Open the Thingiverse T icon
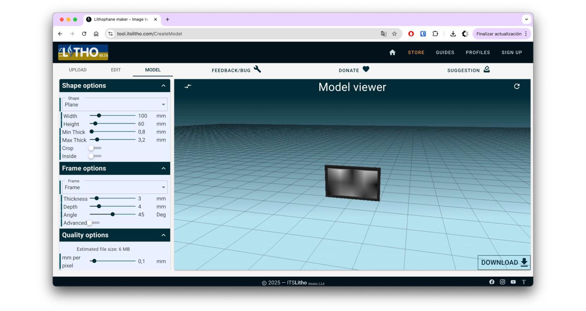The width and height of the screenshot is (586, 311). click(524, 282)
